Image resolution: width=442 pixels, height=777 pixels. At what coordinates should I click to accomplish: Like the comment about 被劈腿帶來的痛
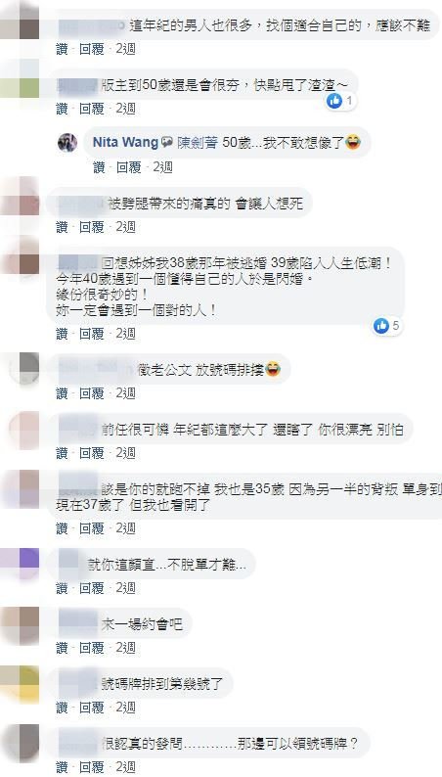point(62,227)
